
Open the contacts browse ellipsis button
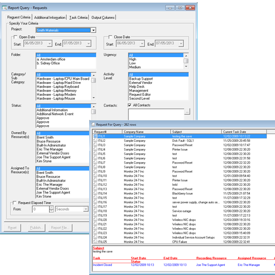pos(187,111)
